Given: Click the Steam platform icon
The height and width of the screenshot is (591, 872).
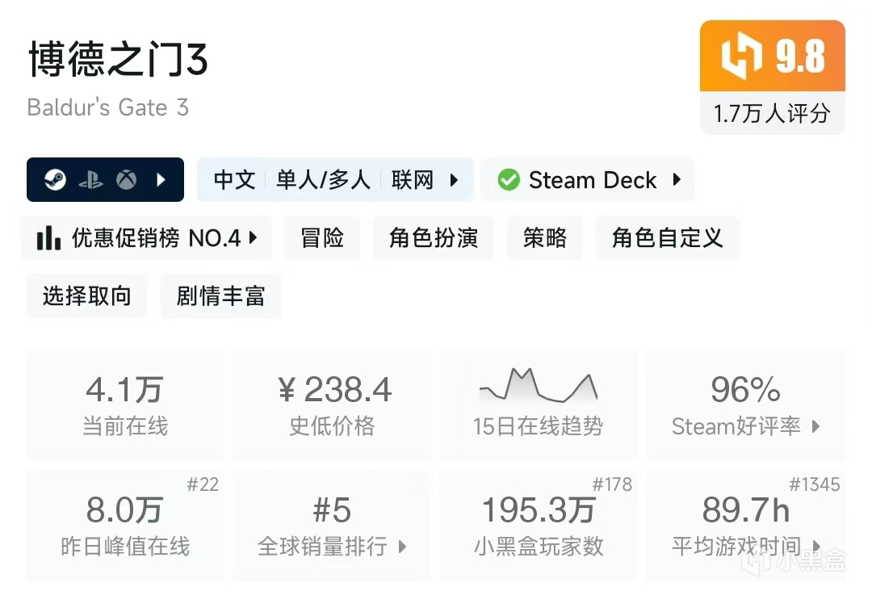Looking at the screenshot, I should 56,180.
